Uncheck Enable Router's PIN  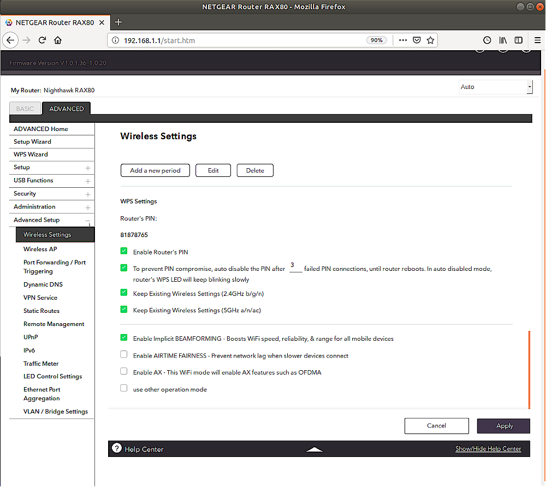[x=124, y=251]
